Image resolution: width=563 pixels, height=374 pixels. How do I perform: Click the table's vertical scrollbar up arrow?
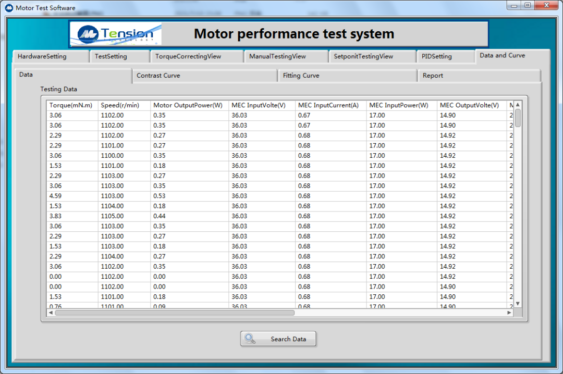pos(518,105)
